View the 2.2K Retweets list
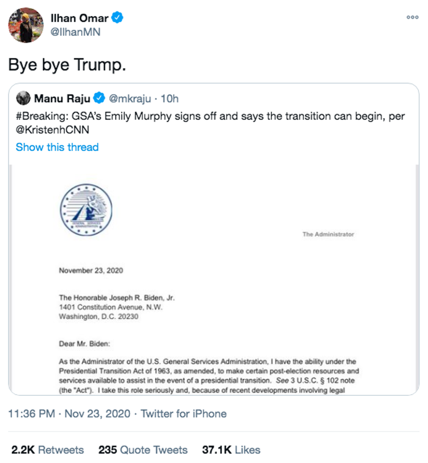The width and height of the screenshot is (428, 463). click(x=47, y=450)
